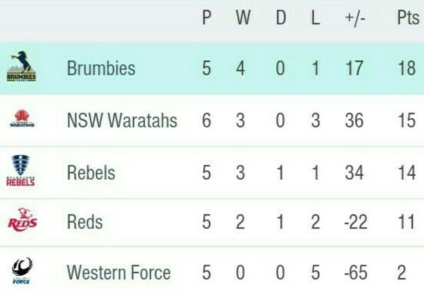
Task: Sort by the L losses column header
Action: [x=315, y=17]
